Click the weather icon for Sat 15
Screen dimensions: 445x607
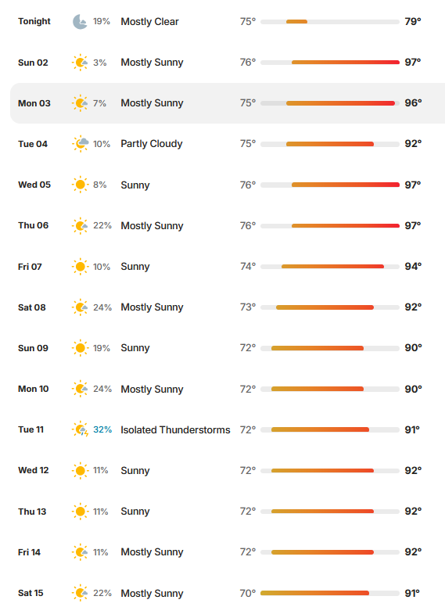(80, 593)
